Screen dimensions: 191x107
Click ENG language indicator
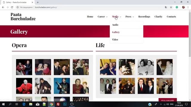pyautogui.click(x=172, y=104)
